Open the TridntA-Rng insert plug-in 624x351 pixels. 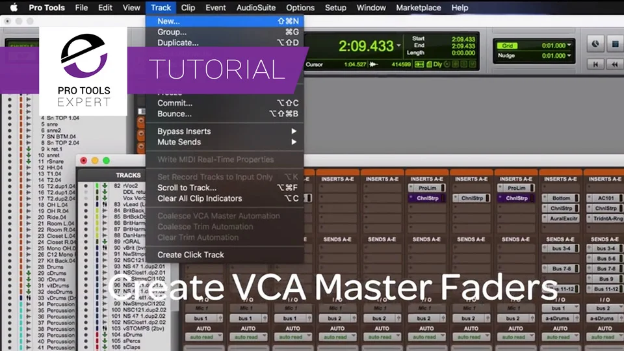606,218
